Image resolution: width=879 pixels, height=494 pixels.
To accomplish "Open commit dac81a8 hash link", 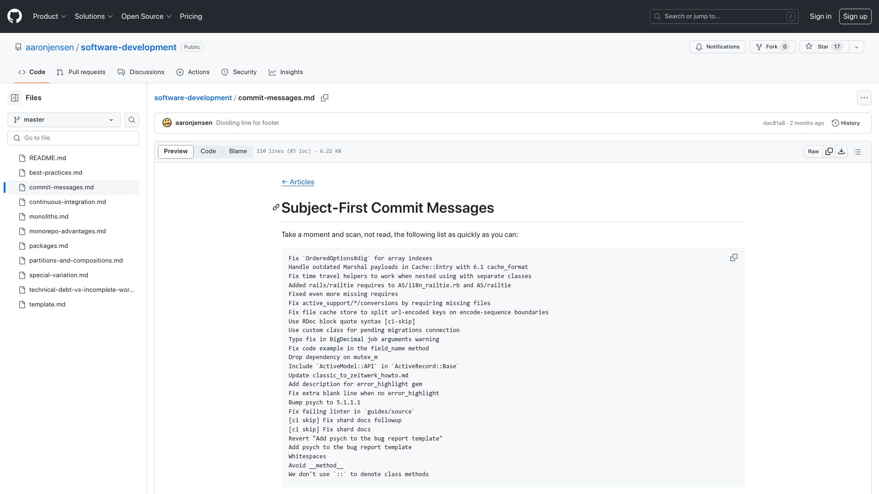I will [774, 123].
